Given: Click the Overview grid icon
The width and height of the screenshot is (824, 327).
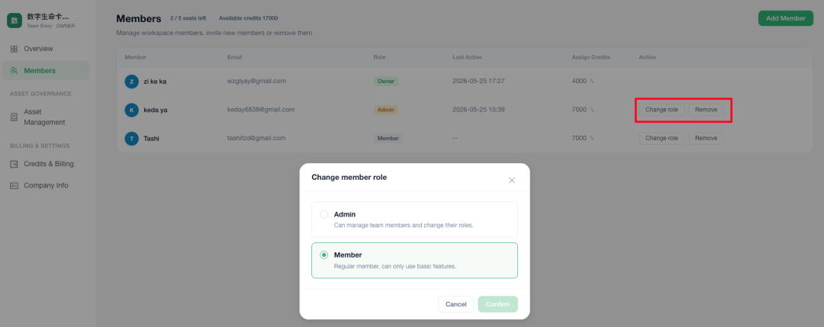Looking at the screenshot, I should click(14, 49).
